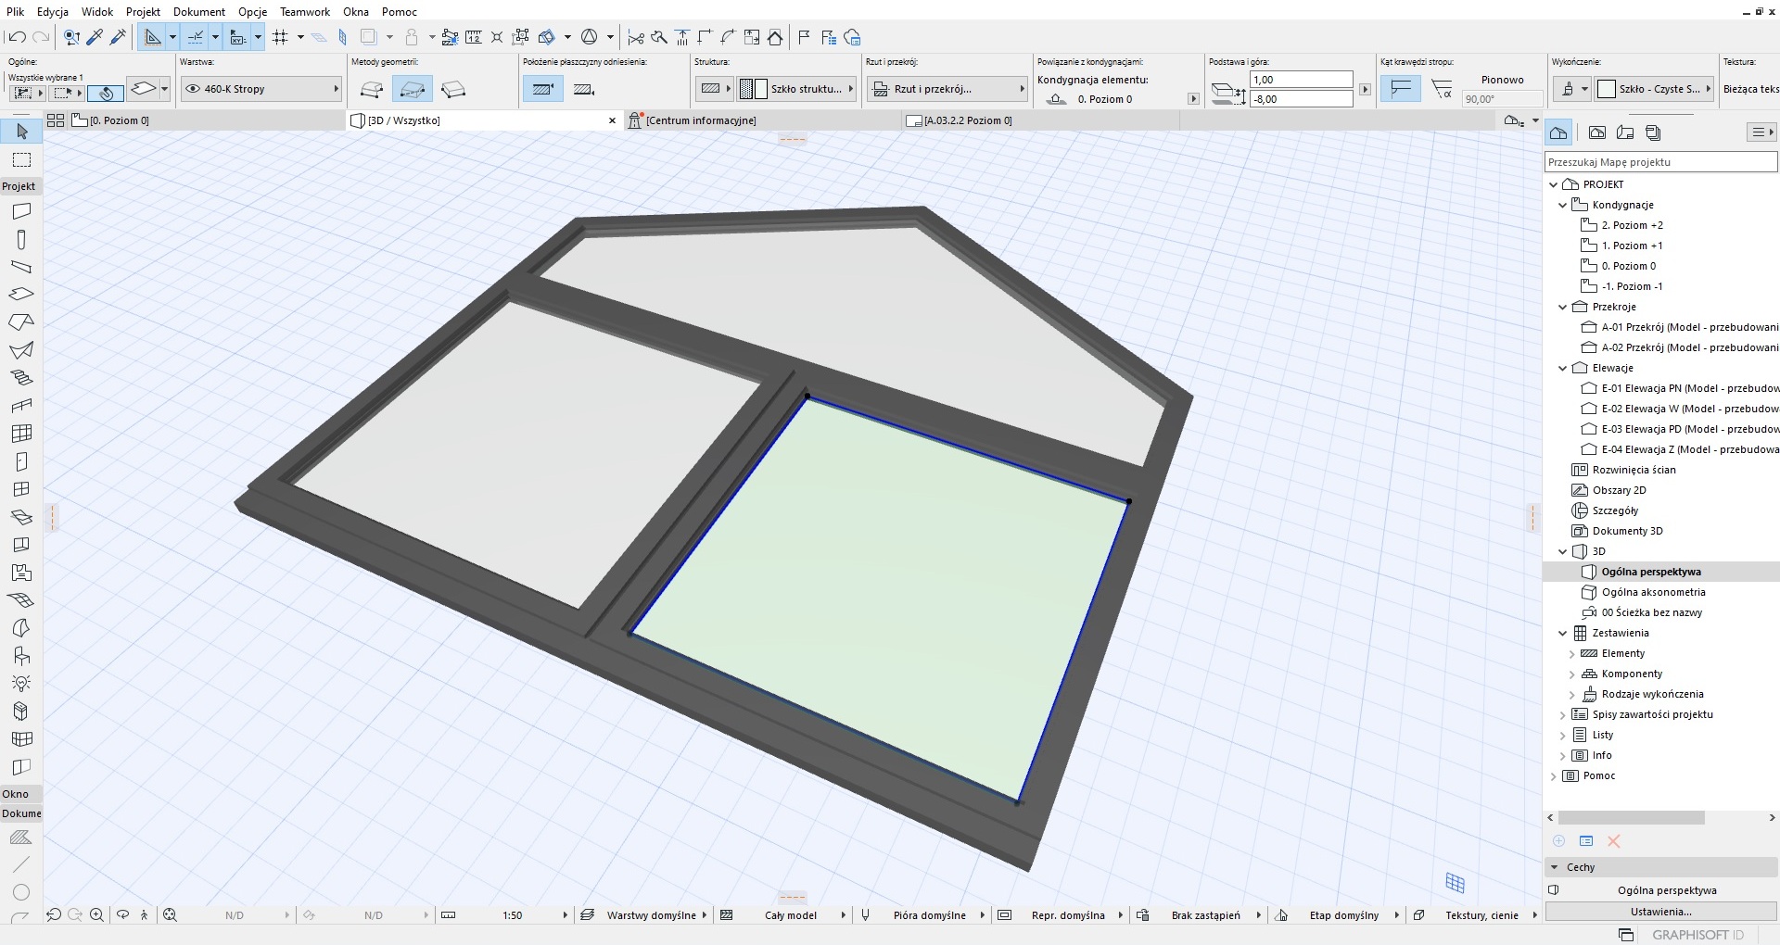Collapse the Elewacje tree node

click(1563, 368)
